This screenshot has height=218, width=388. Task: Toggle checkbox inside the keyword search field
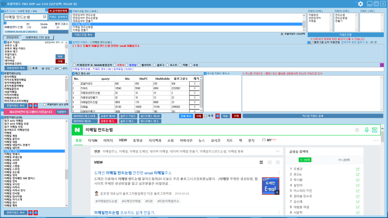pos(45,17)
